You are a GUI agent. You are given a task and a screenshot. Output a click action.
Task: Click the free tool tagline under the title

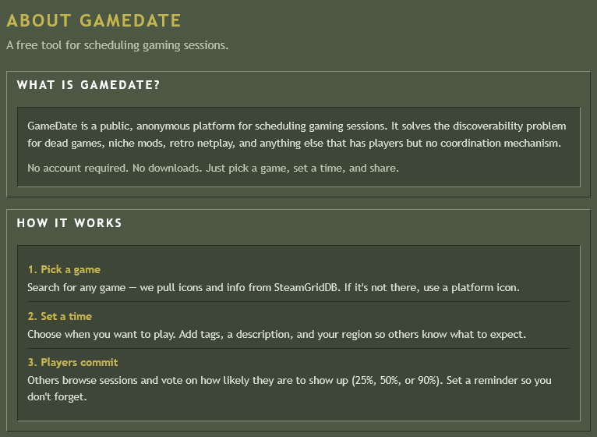[x=117, y=45]
